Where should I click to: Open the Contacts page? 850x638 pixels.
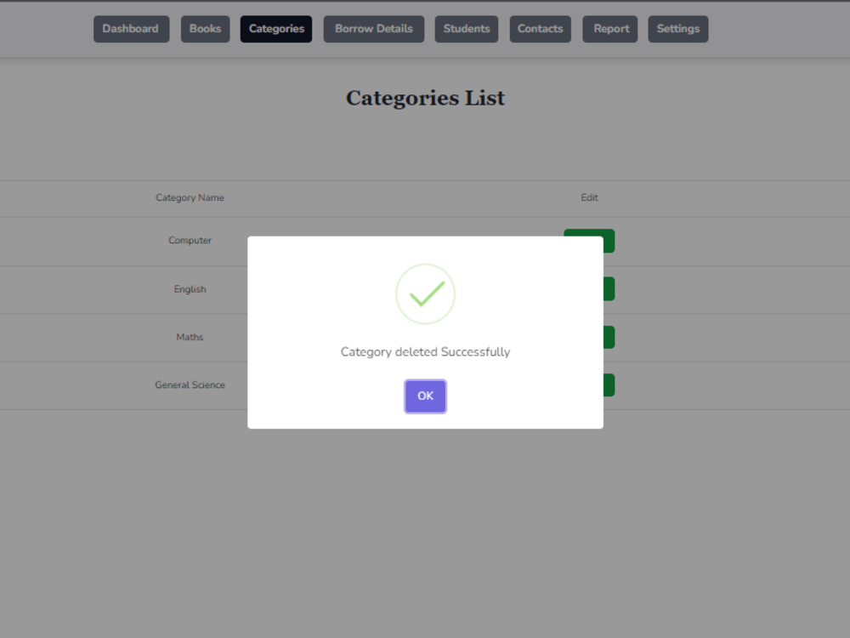coord(540,28)
